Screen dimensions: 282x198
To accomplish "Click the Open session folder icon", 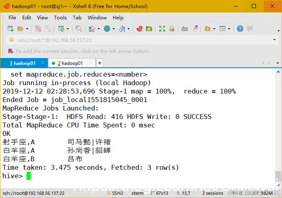I will coord(21,29).
